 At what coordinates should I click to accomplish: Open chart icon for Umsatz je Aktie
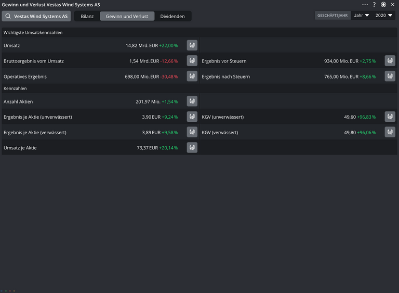pyautogui.click(x=192, y=148)
